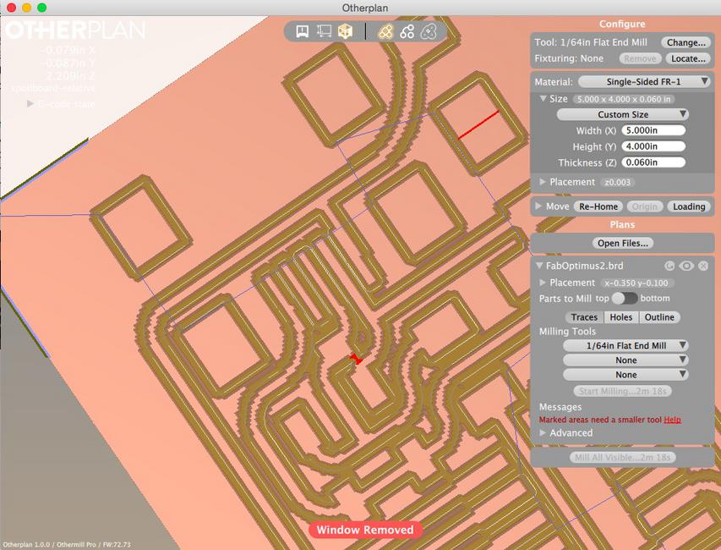The image size is (721, 550).
Task: Open the Material dropdown
Action: [643, 81]
